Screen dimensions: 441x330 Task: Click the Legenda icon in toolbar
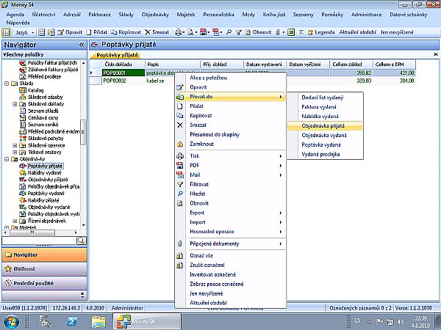pos(310,32)
